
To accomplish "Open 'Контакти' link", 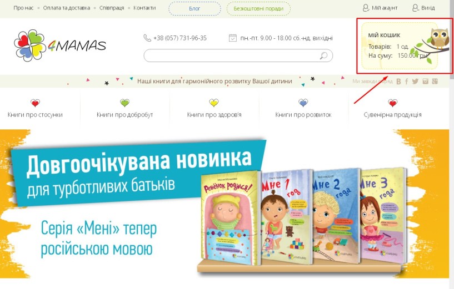I will pos(144,8).
